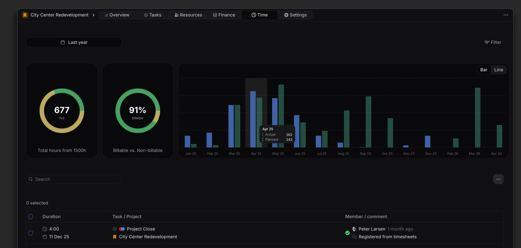Toggle the select-all checkbox in table header
Image resolution: width=521 pixels, height=248 pixels.
click(x=31, y=217)
